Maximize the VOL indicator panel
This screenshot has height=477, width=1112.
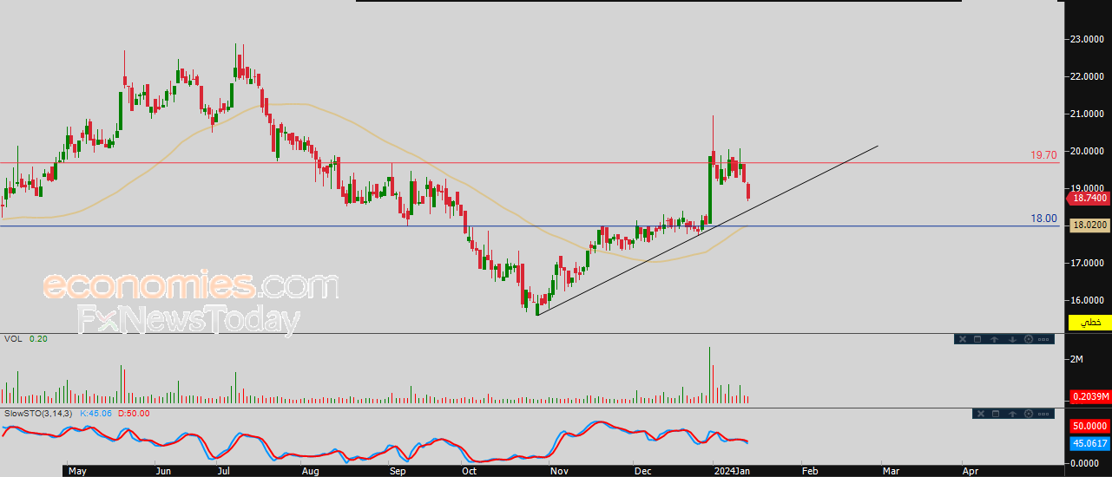tap(977, 339)
